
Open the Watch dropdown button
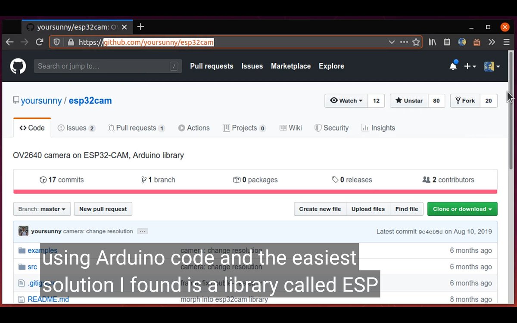pos(346,101)
